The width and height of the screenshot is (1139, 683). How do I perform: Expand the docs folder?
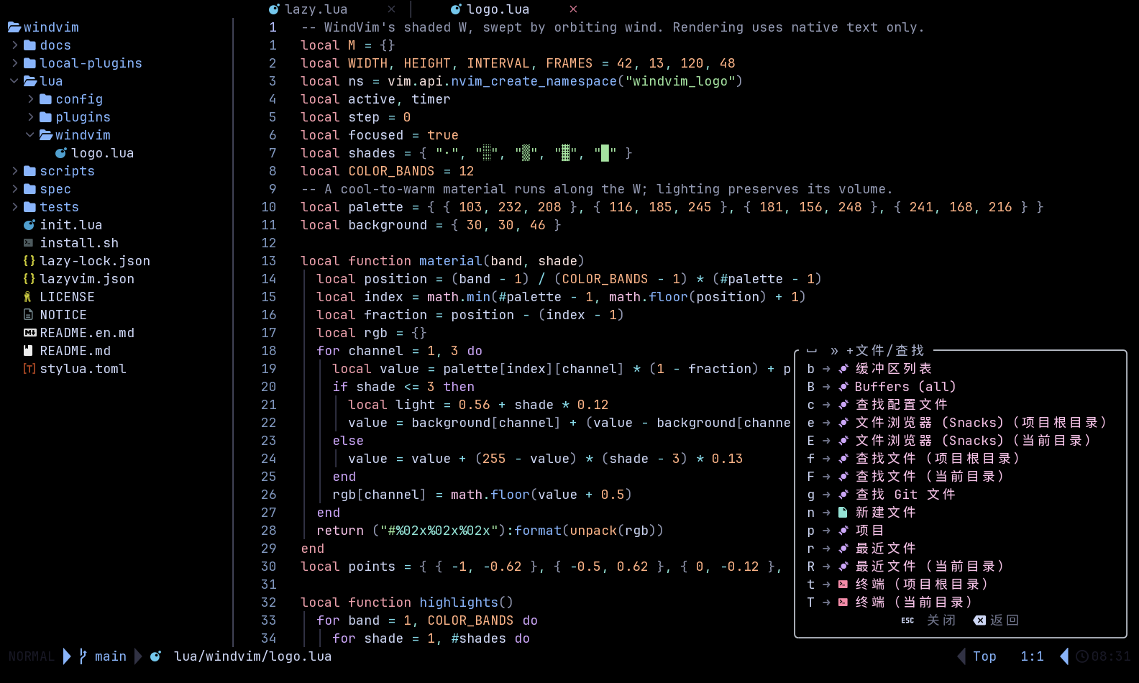[x=15, y=45]
